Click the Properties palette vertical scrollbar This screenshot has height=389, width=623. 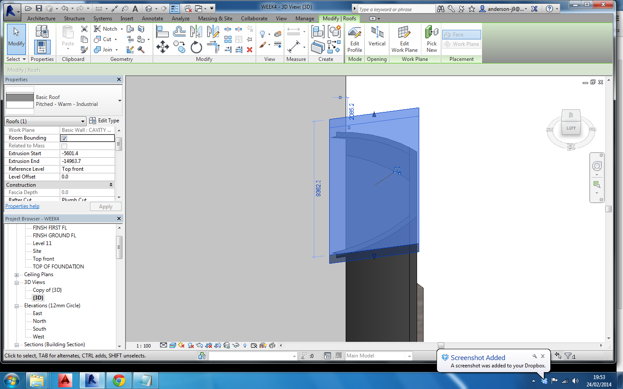coord(119,144)
